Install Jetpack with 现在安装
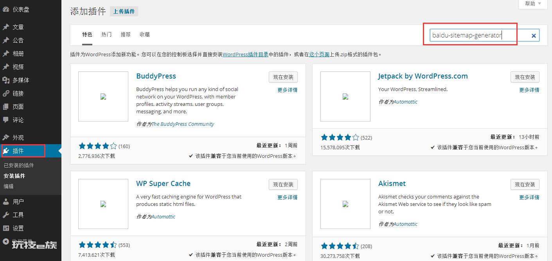The height and width of the screenshot is (261, 552). pos(525,77)
